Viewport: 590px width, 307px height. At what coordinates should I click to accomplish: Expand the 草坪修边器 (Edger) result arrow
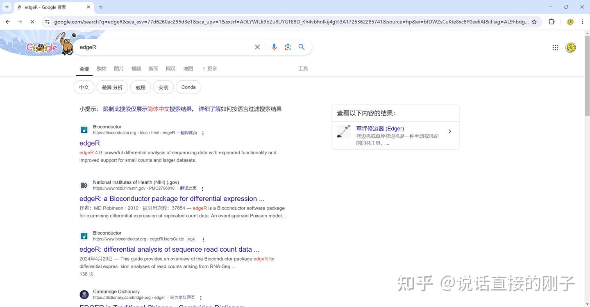450,132
